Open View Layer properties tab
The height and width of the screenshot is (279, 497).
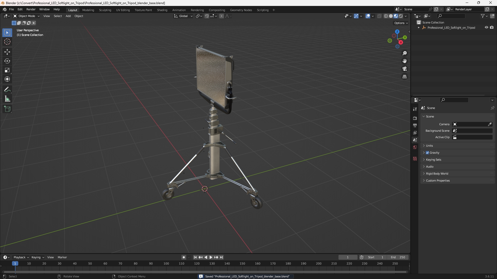click(x=415, y=133)
